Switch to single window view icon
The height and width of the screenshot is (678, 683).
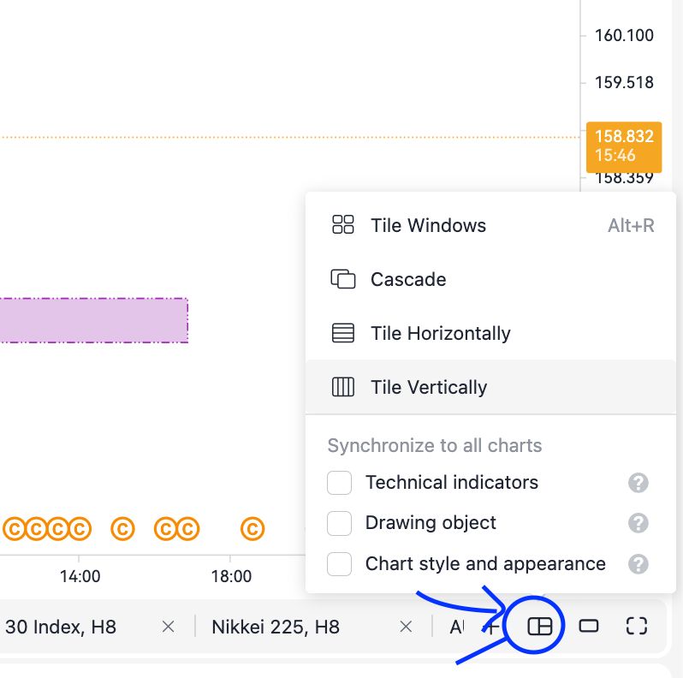coord(589,627)
